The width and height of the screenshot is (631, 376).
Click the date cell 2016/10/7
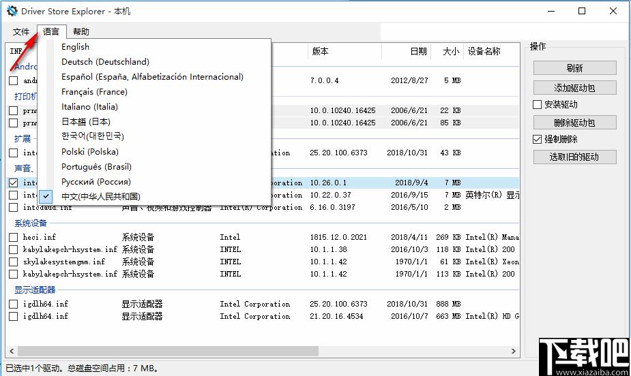point(409,316)
